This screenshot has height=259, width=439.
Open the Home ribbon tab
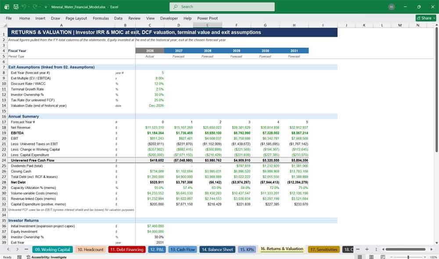(x=25, y=18)
